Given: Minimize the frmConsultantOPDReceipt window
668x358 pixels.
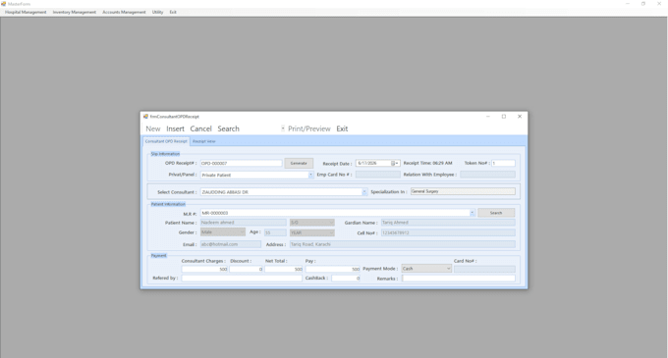Looking at the screenshot, I should pyautogui.click(x=488, y=117).
